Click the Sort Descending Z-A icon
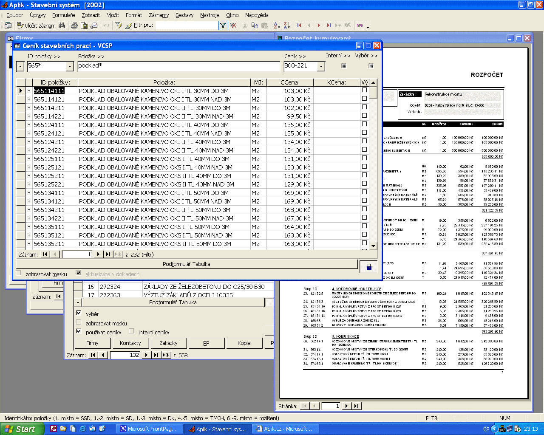 [x=286, y=25]
